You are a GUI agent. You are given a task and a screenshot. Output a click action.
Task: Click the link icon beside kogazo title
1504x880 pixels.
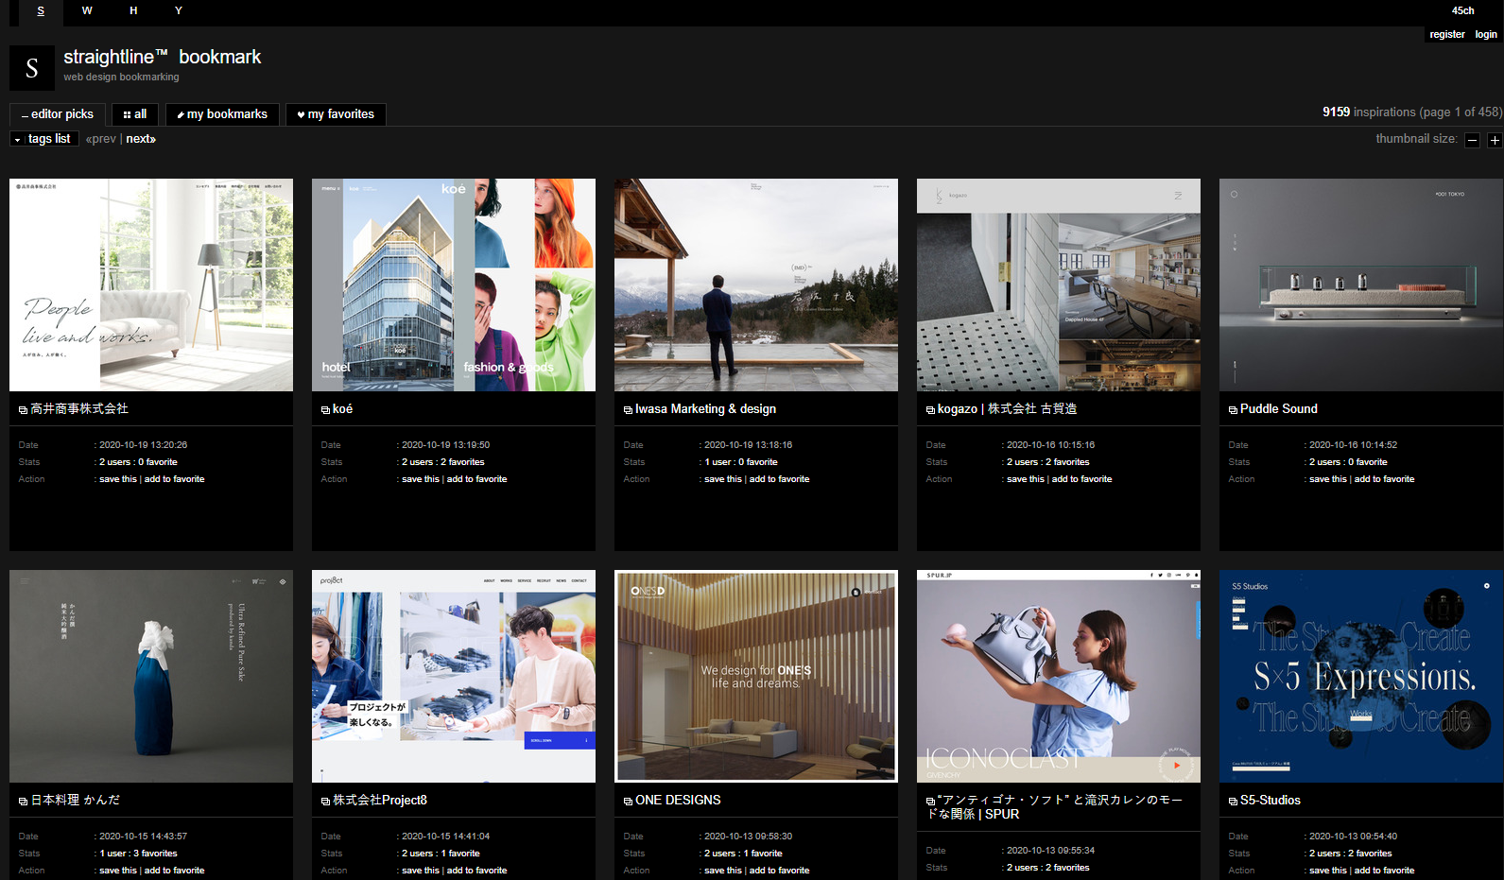(930, 410)
